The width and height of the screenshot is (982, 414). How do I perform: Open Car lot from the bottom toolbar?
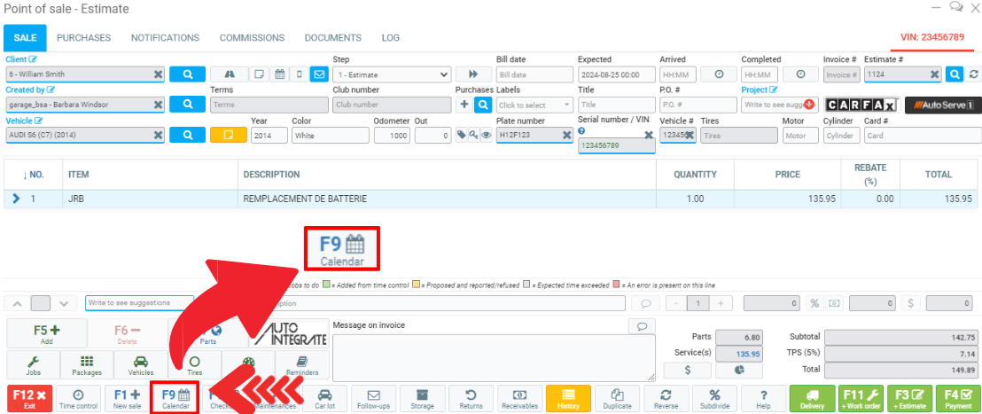[x=325, y=399]
